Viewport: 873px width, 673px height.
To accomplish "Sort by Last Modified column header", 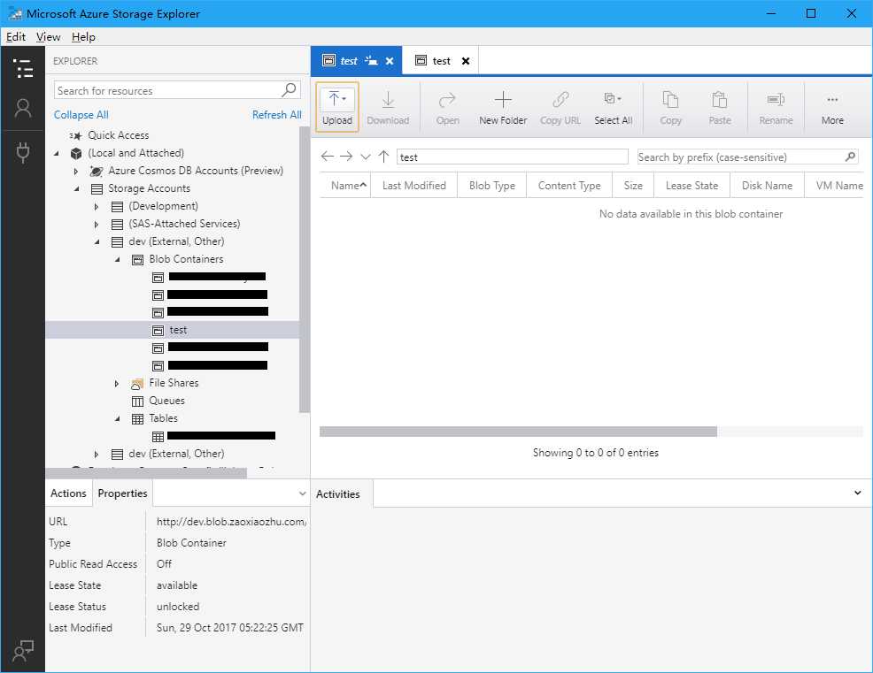I will pyautogui.click(x=413, y=186).
